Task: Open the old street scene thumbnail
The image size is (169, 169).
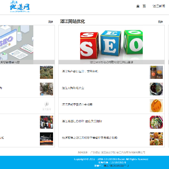Action: (46, 89)
